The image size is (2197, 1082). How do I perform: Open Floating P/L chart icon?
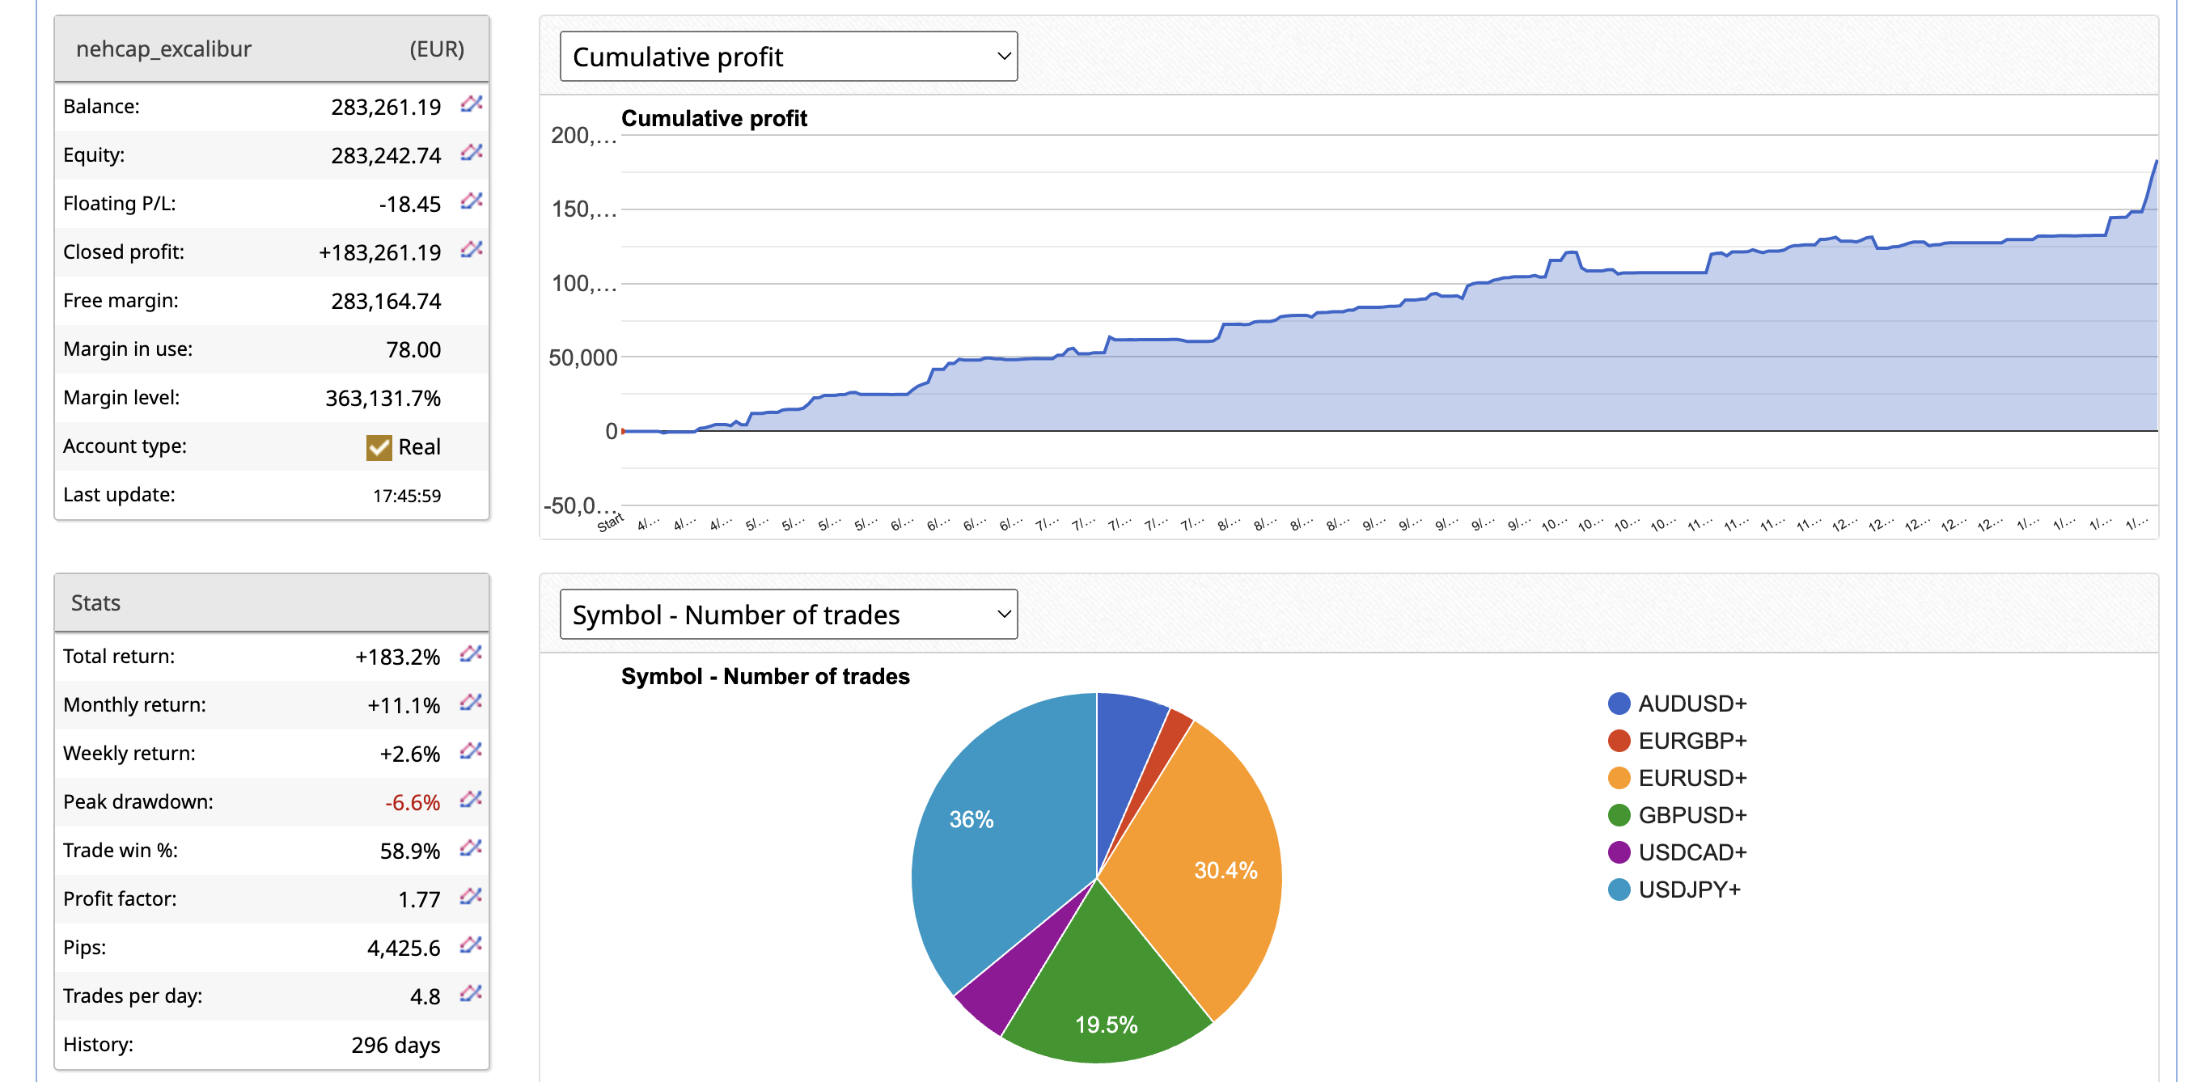471,201
